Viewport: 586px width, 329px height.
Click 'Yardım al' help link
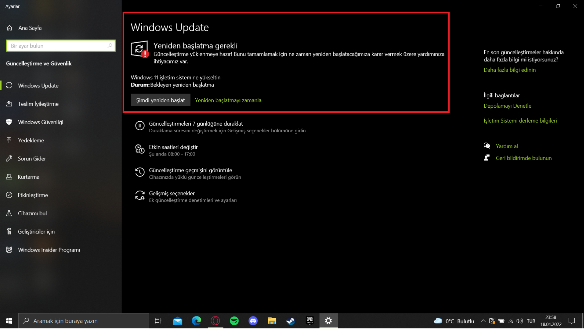pyautogui.click(x=508, y=146)
